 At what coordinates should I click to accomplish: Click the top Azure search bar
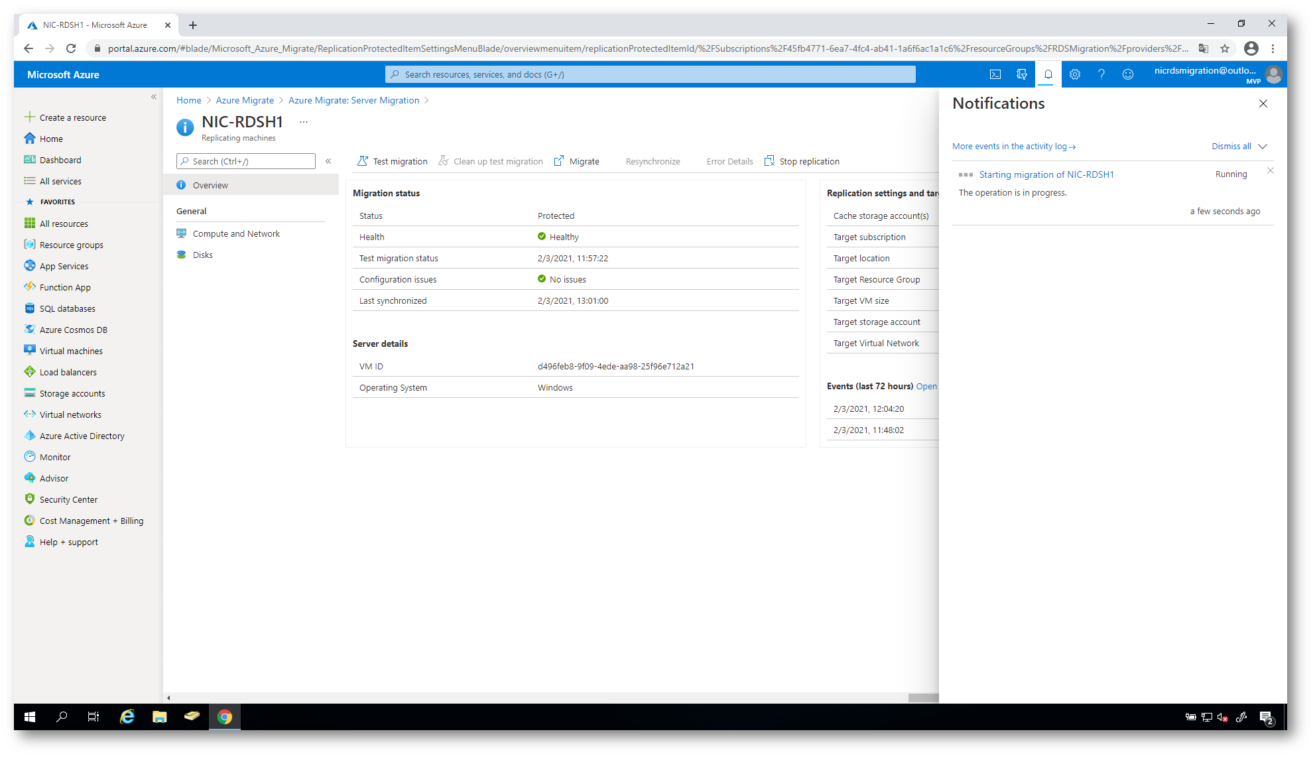point(651,74)
